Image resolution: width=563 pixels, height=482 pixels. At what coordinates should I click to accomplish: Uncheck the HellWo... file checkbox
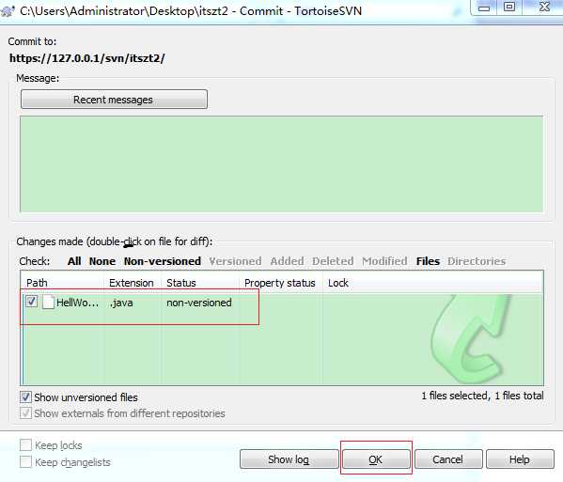click(31, 301)
